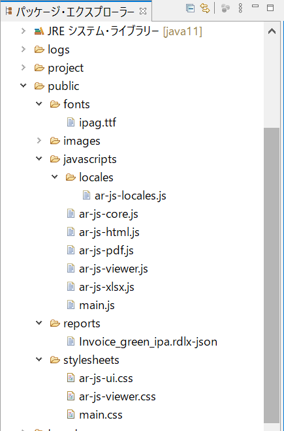Click the ar-js-viewer.js file icon
Viewport: 284px width, 431px height.
tap(71, 269)
